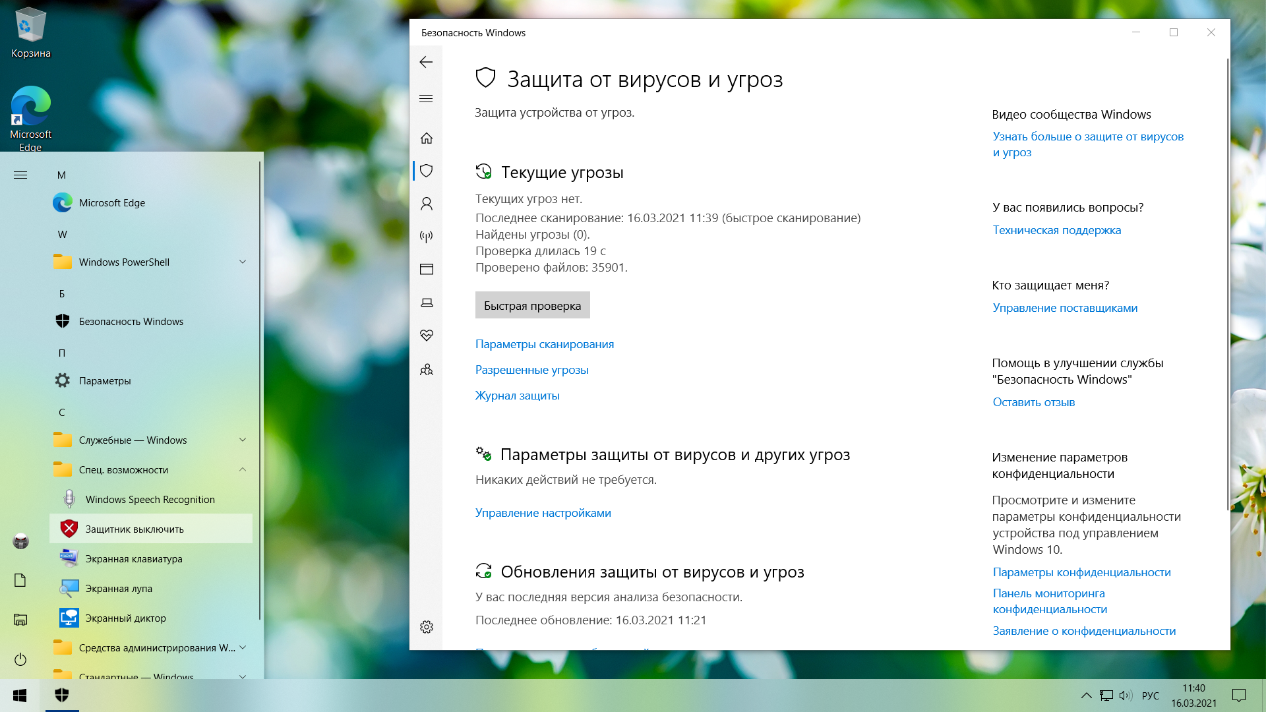Select the virus protection shield in the sidebar

tap(427, 171)
